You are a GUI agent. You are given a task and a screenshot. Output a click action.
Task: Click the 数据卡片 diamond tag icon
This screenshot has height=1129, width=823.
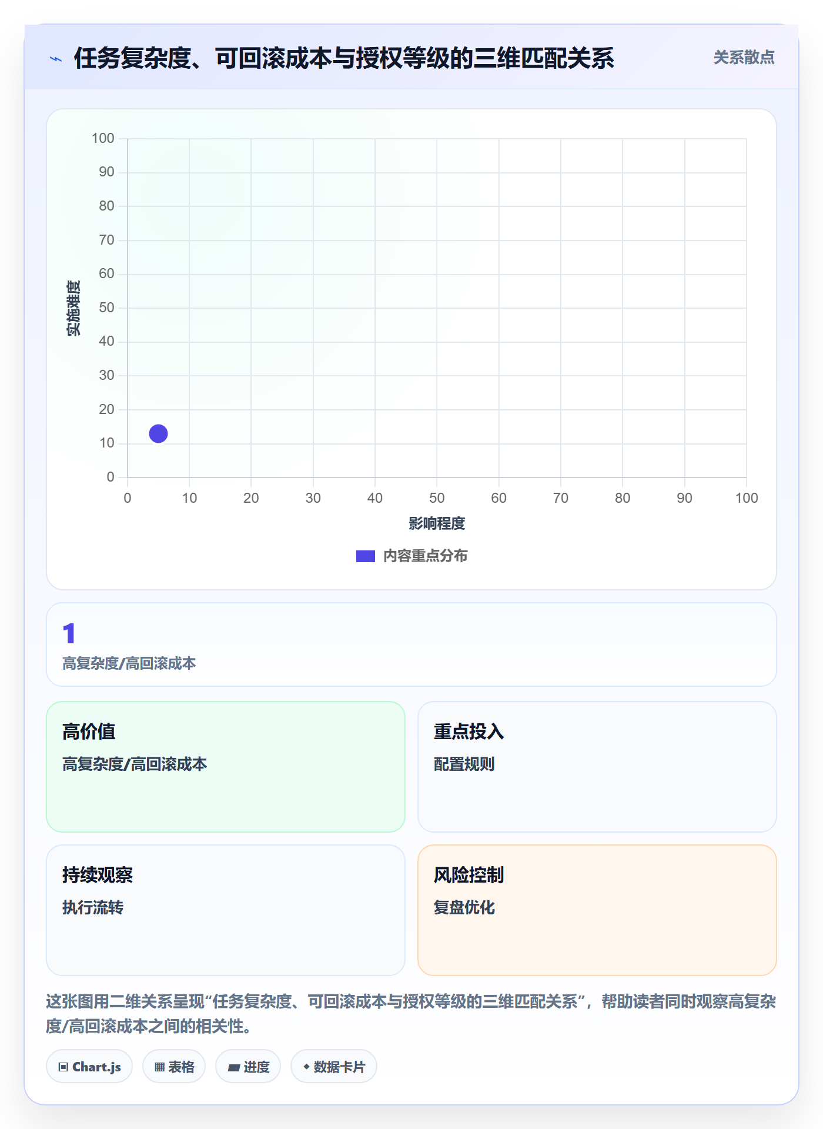tap(306, 1067)
